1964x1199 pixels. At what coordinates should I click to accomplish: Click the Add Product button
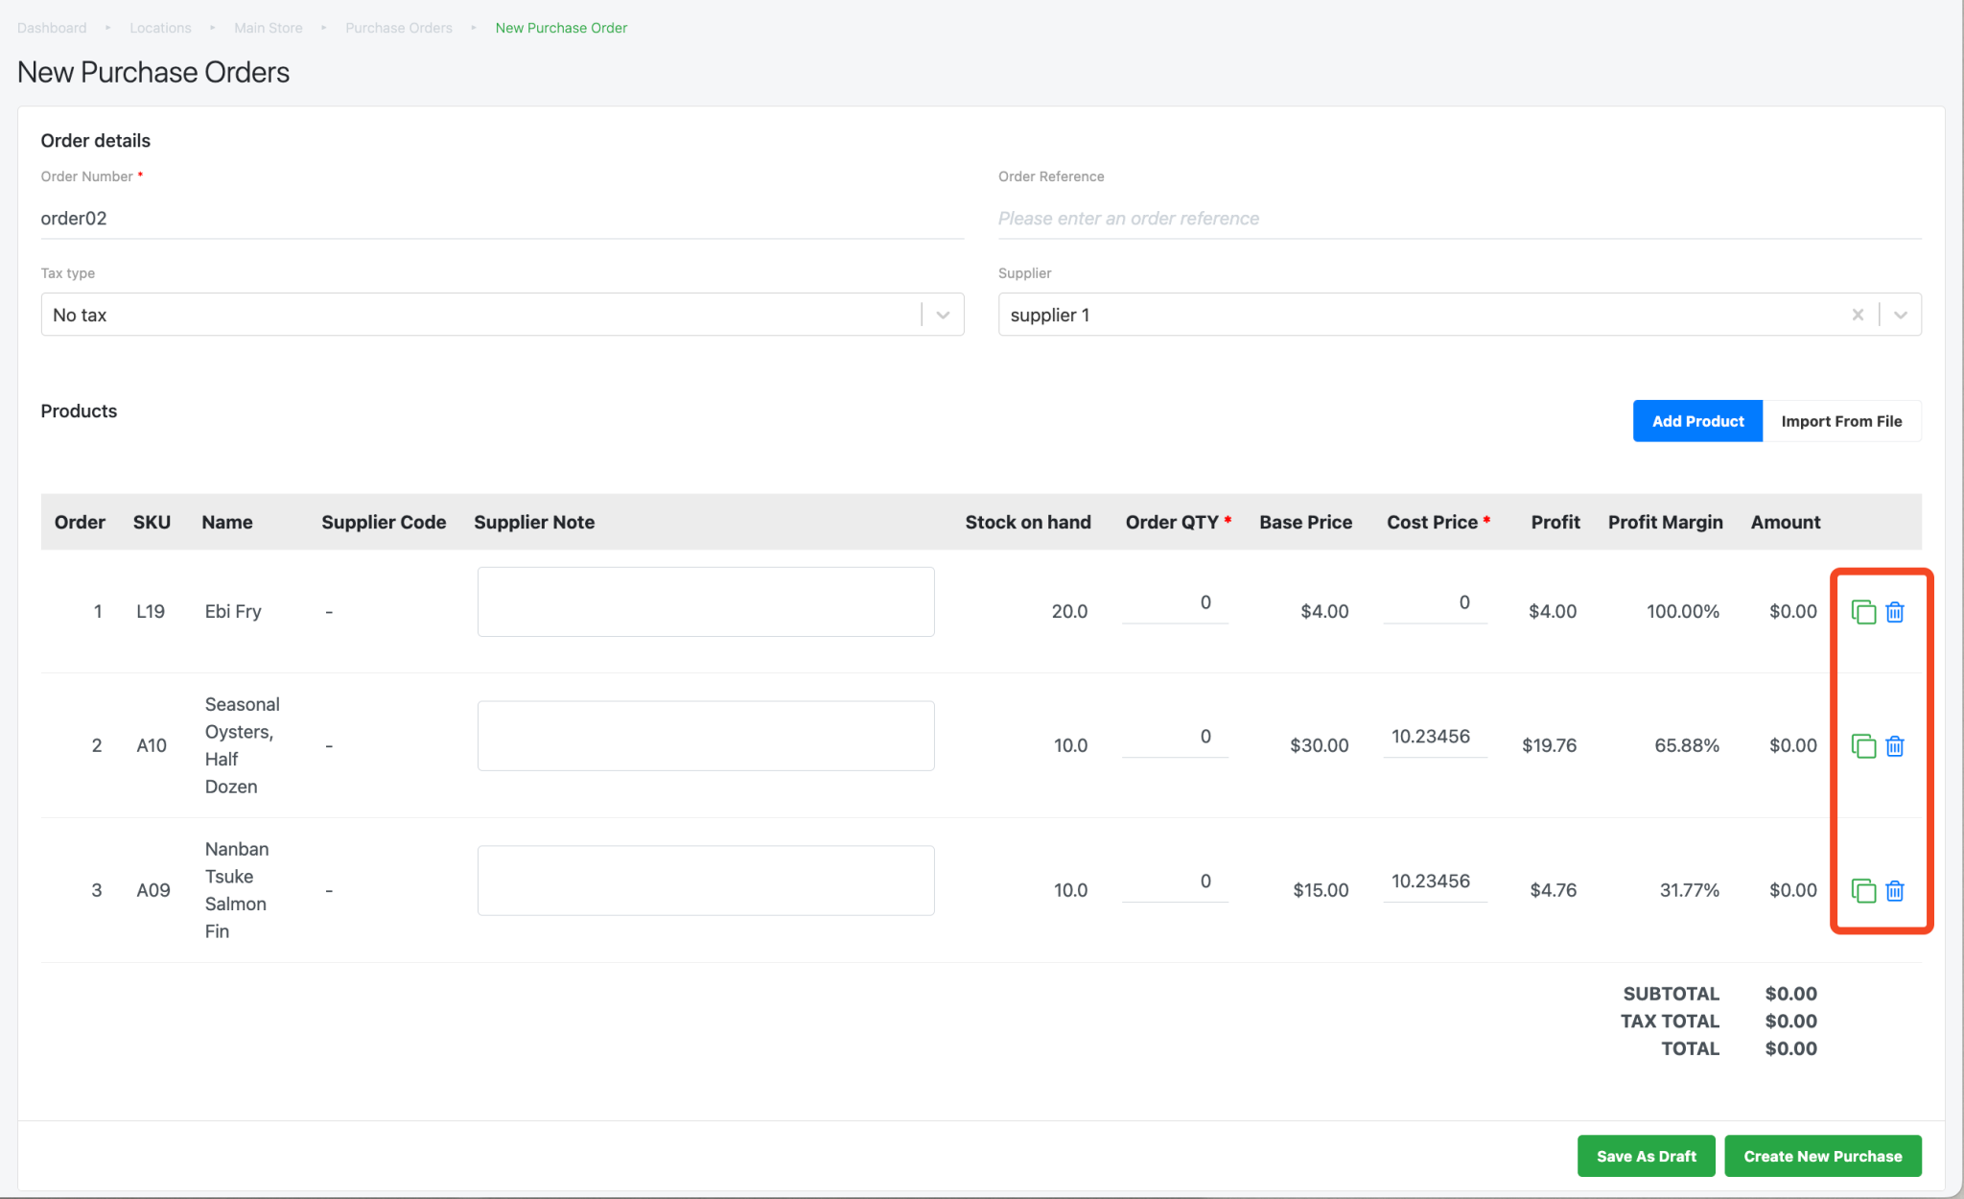[x=1697, y=420]
